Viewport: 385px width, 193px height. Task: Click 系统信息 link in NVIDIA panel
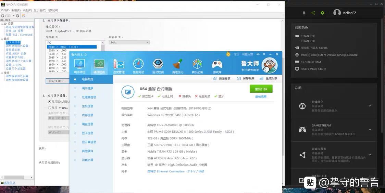pyautogui.click(x=10, y=183)
